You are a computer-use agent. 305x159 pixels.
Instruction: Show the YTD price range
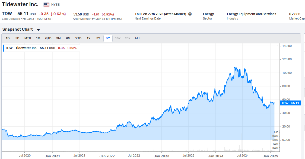pyautogui.click(x=78, y=38)
